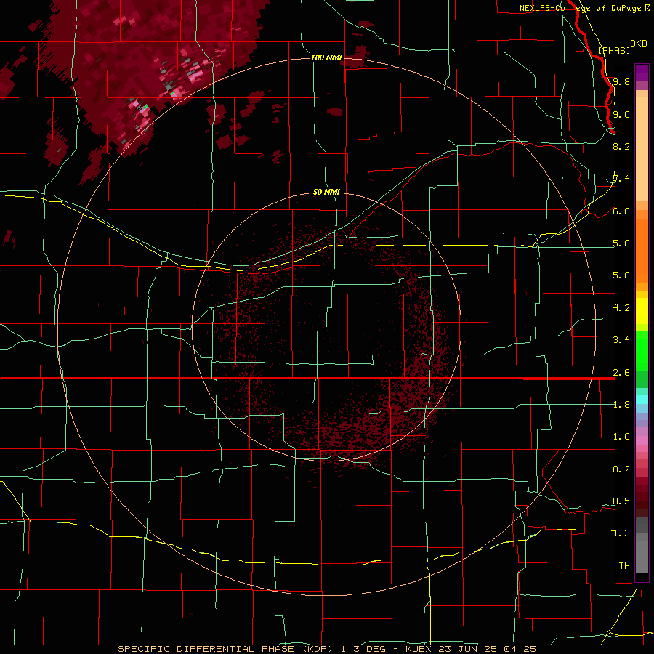
Task: Click the 8.2 value on the color scale
Action: [621, 146]
